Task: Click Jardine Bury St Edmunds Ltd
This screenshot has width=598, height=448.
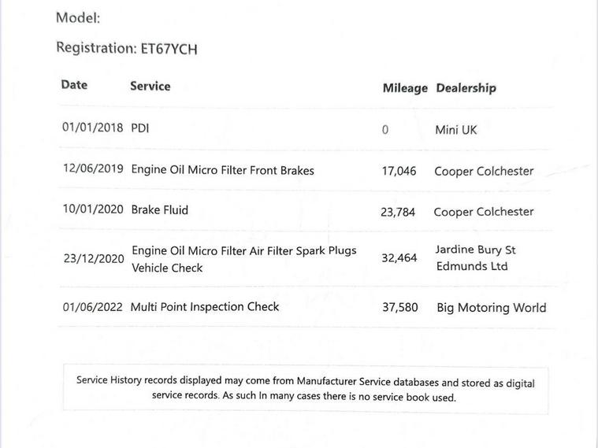Action: [475, 258]
